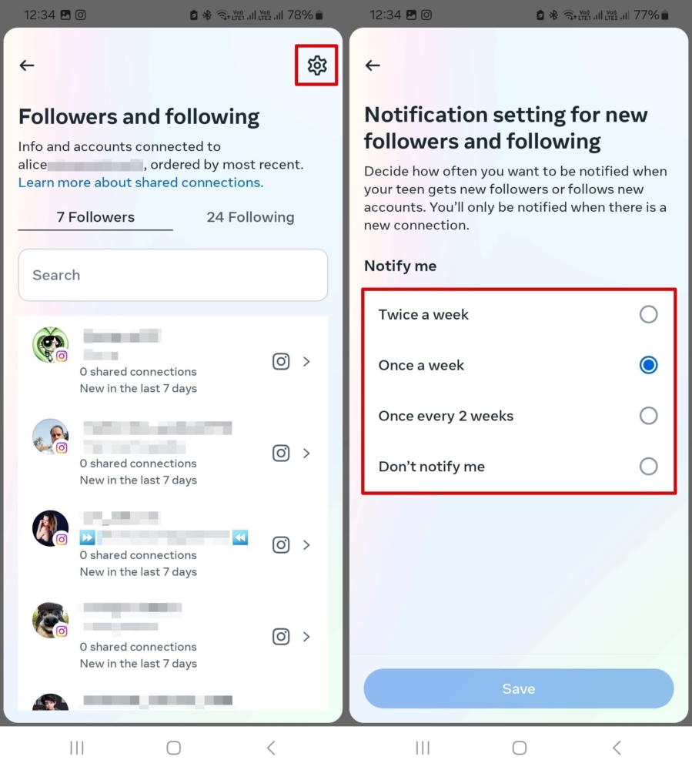Click the back arrow on the Followers screen

(x=26, y=65)
